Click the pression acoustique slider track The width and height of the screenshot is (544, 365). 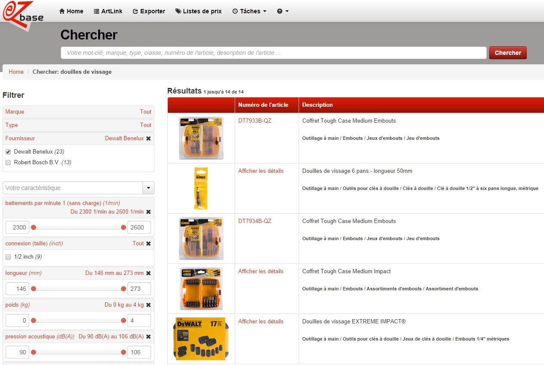79,352
